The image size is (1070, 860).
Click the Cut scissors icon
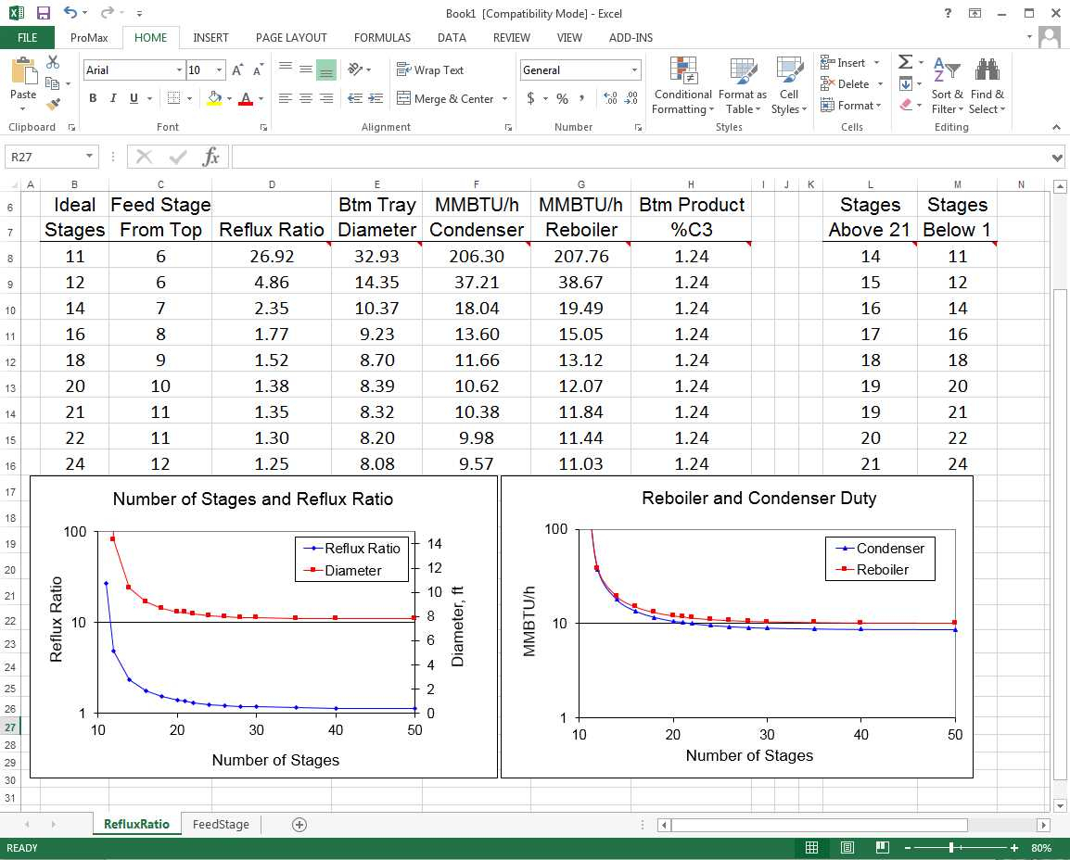pos(53,63)
